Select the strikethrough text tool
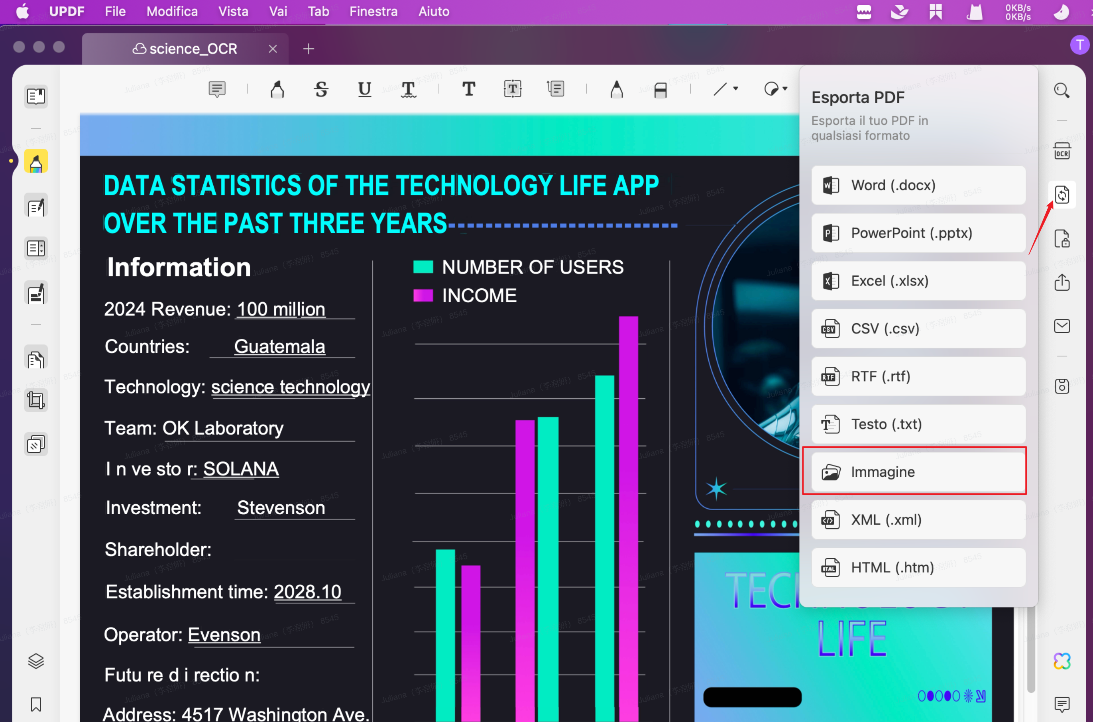Screen dimensions: 1093x722 [x=321, y=89]
